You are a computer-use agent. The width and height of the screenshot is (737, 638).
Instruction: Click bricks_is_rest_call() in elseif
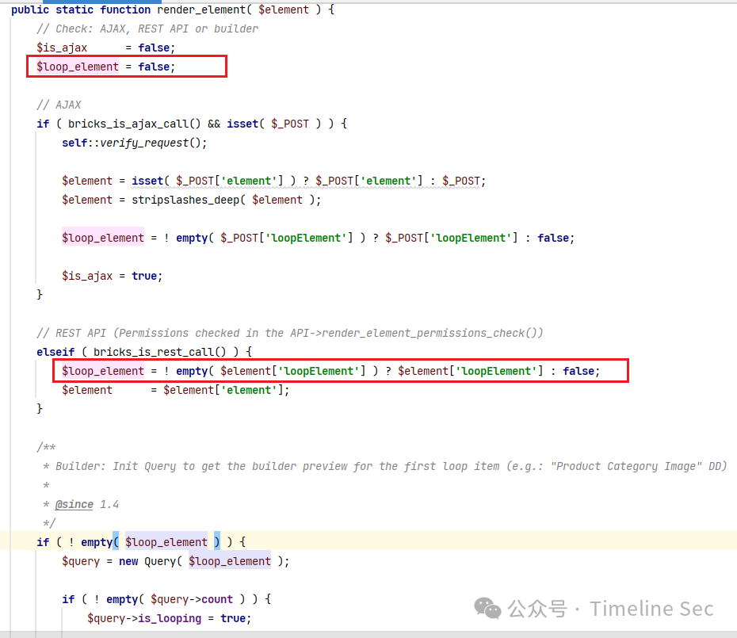159,352
